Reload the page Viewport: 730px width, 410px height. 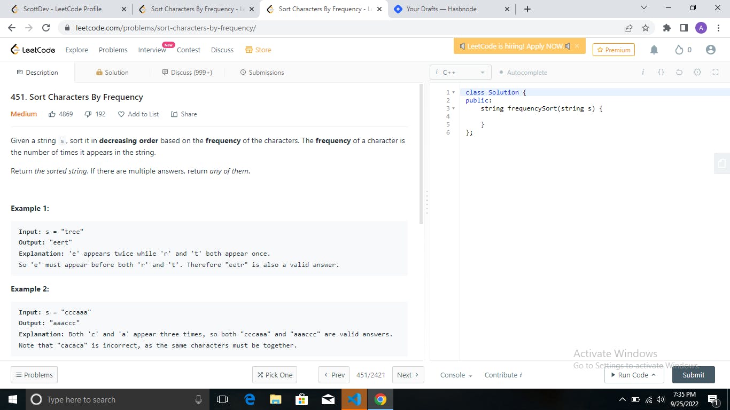pyautogui.click(x=46, y=28)
